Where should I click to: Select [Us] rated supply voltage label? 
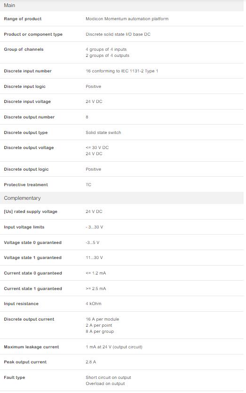click(31, 212)
